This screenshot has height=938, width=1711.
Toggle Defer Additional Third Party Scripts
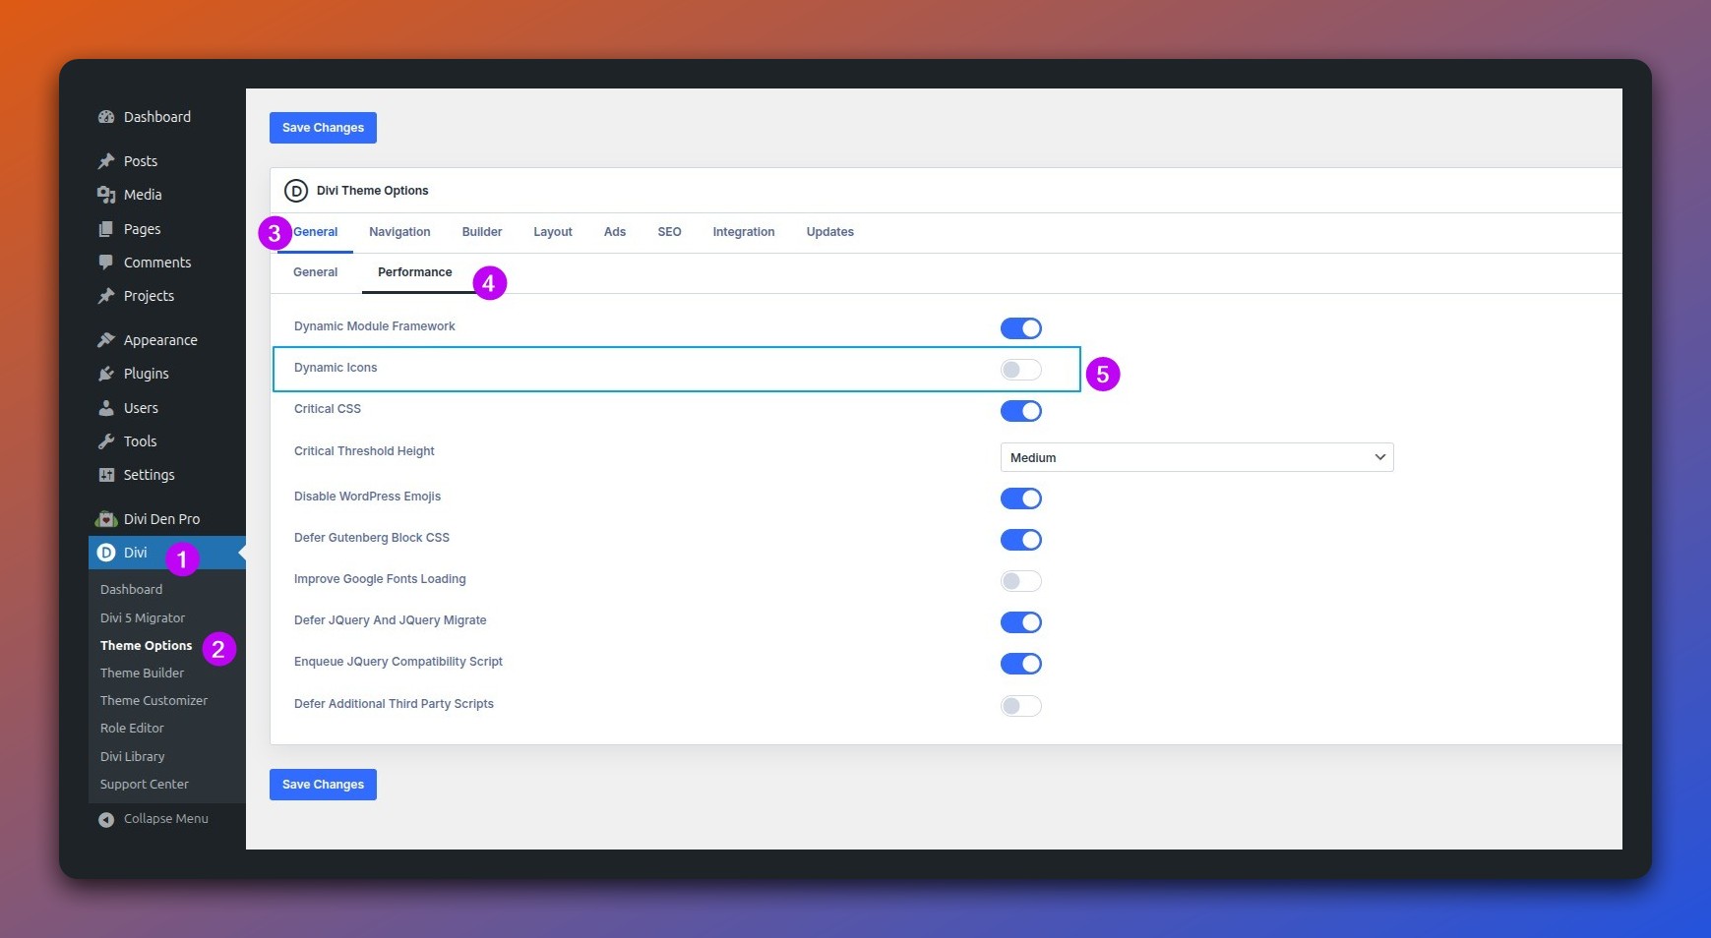1020,706
